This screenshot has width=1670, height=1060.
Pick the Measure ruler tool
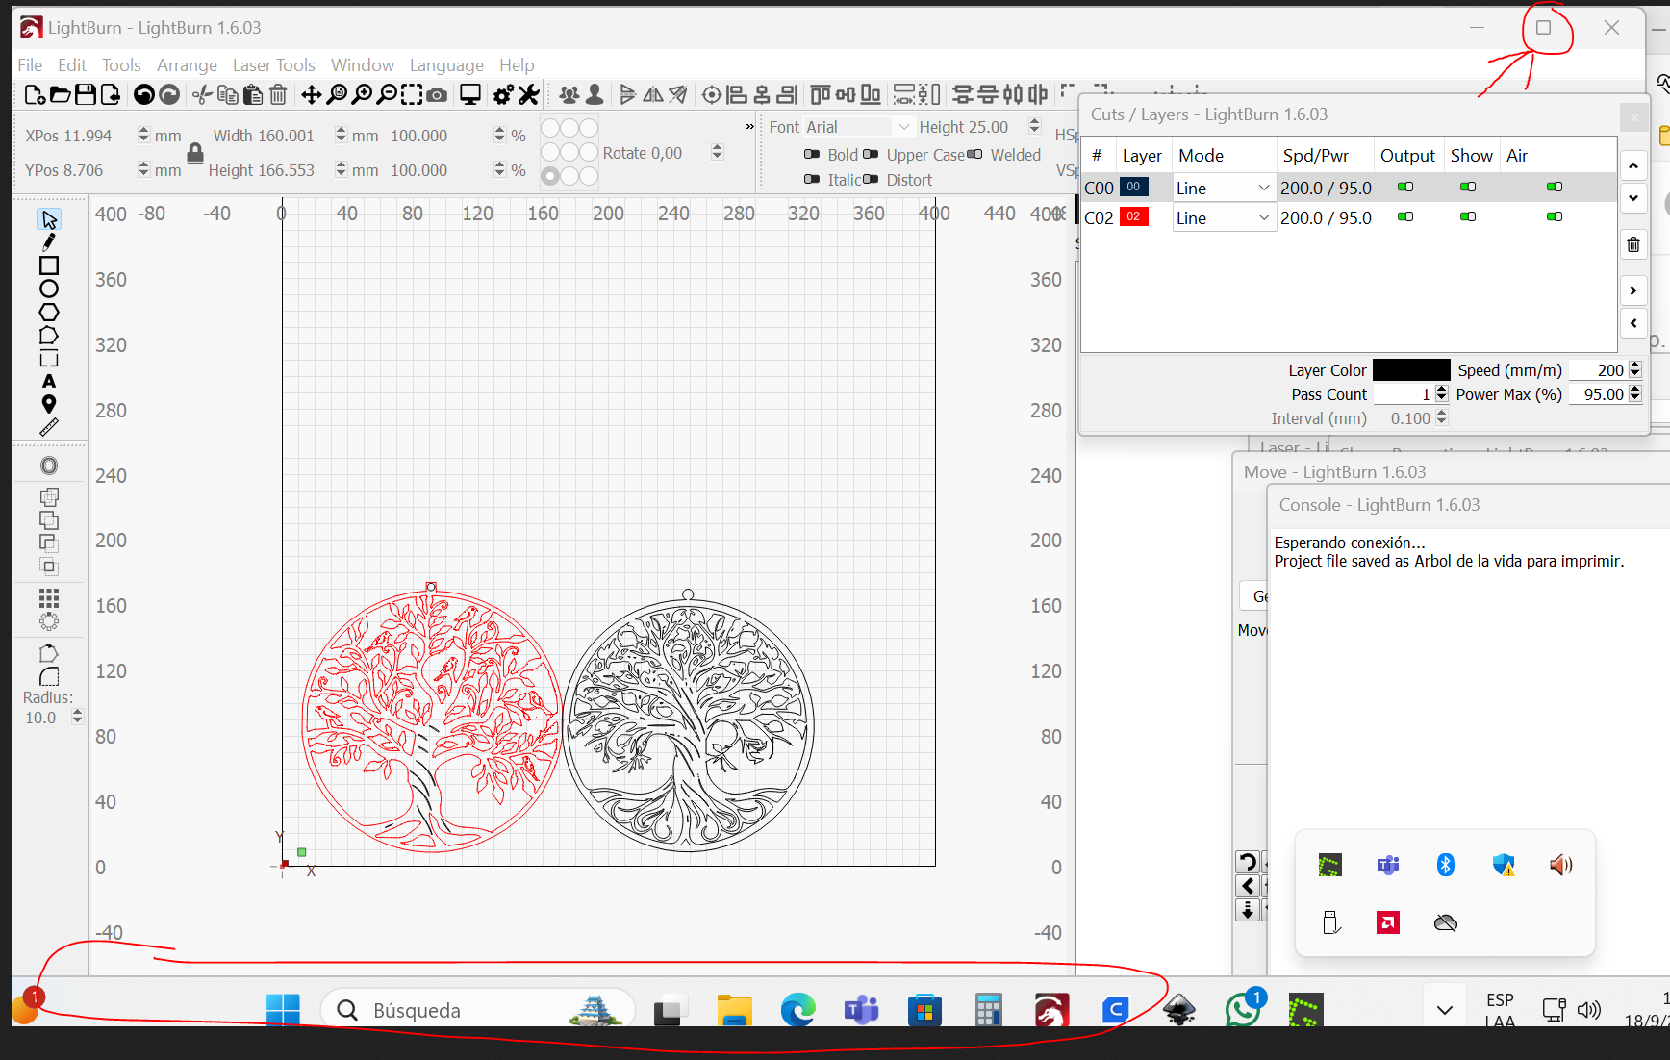[49, 428]
